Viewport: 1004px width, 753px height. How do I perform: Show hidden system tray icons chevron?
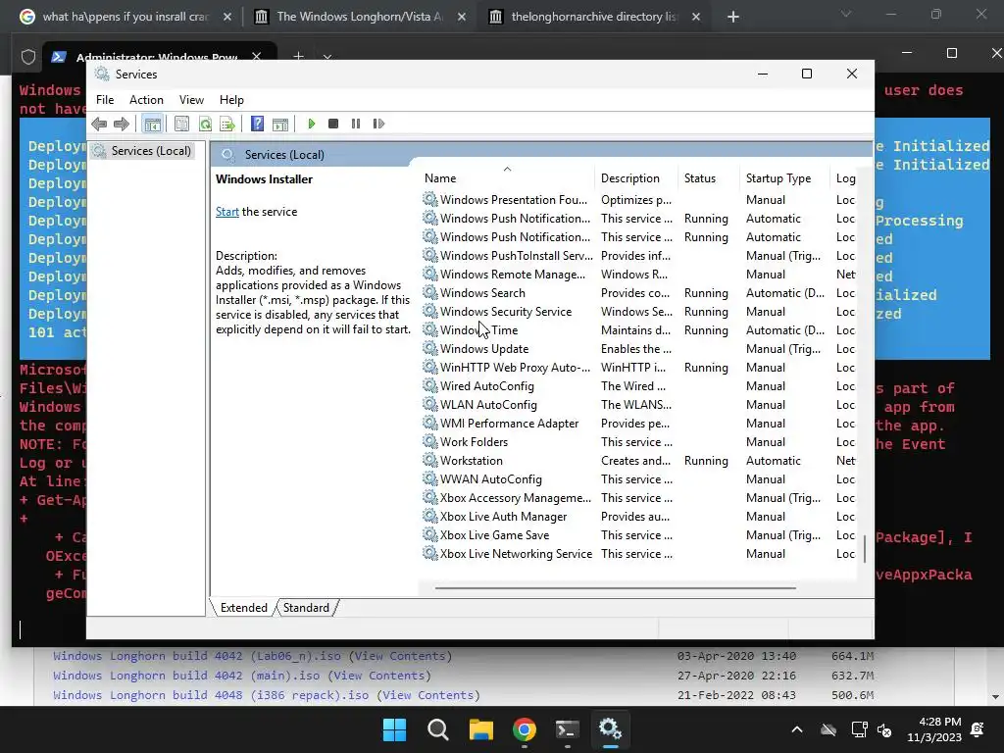pos(796,729)
